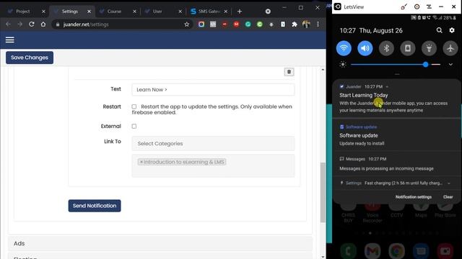Open the Start Learning Today notification
Screen dimensions: 462x259
396,99
